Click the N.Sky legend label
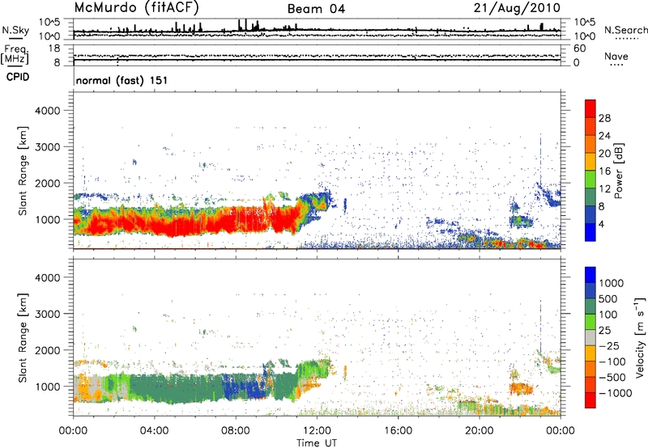648x448 pixels. pyautogui.click(x=15, y=30)
